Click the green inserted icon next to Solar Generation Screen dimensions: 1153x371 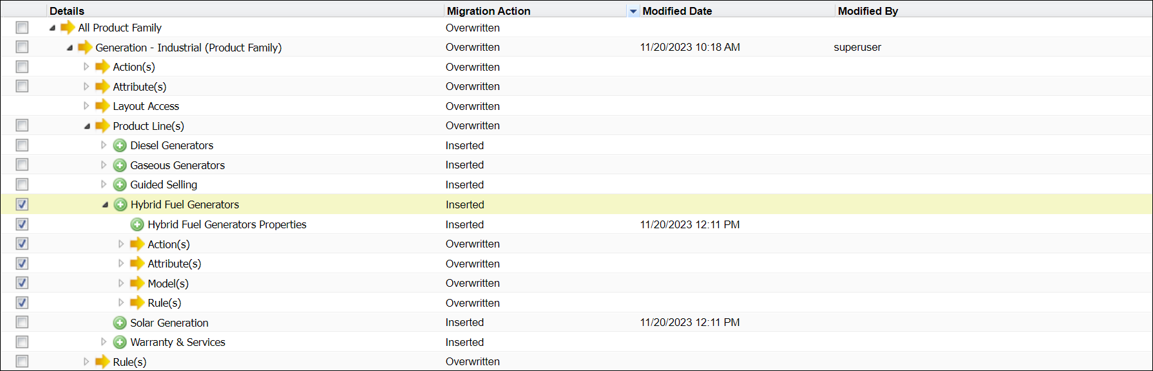coord(120,323)
